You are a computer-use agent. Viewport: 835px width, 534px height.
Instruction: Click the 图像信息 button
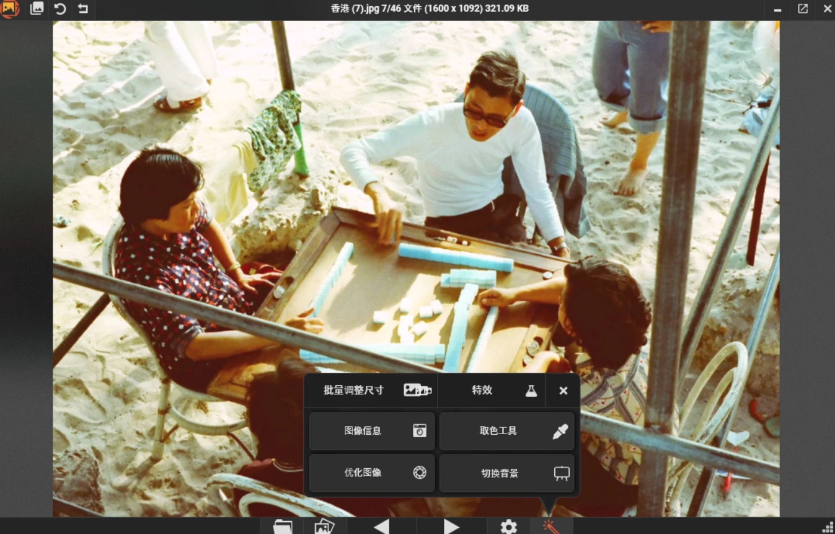372,431
